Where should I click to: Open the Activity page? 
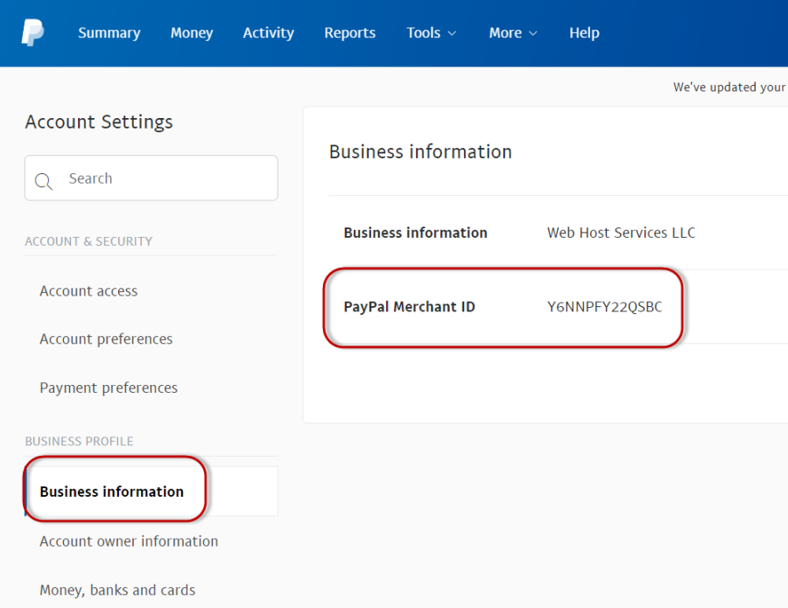[268, 32]
